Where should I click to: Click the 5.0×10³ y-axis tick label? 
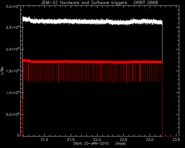12,114
